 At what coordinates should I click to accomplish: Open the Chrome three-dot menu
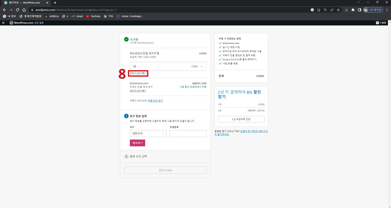[387, 10]
